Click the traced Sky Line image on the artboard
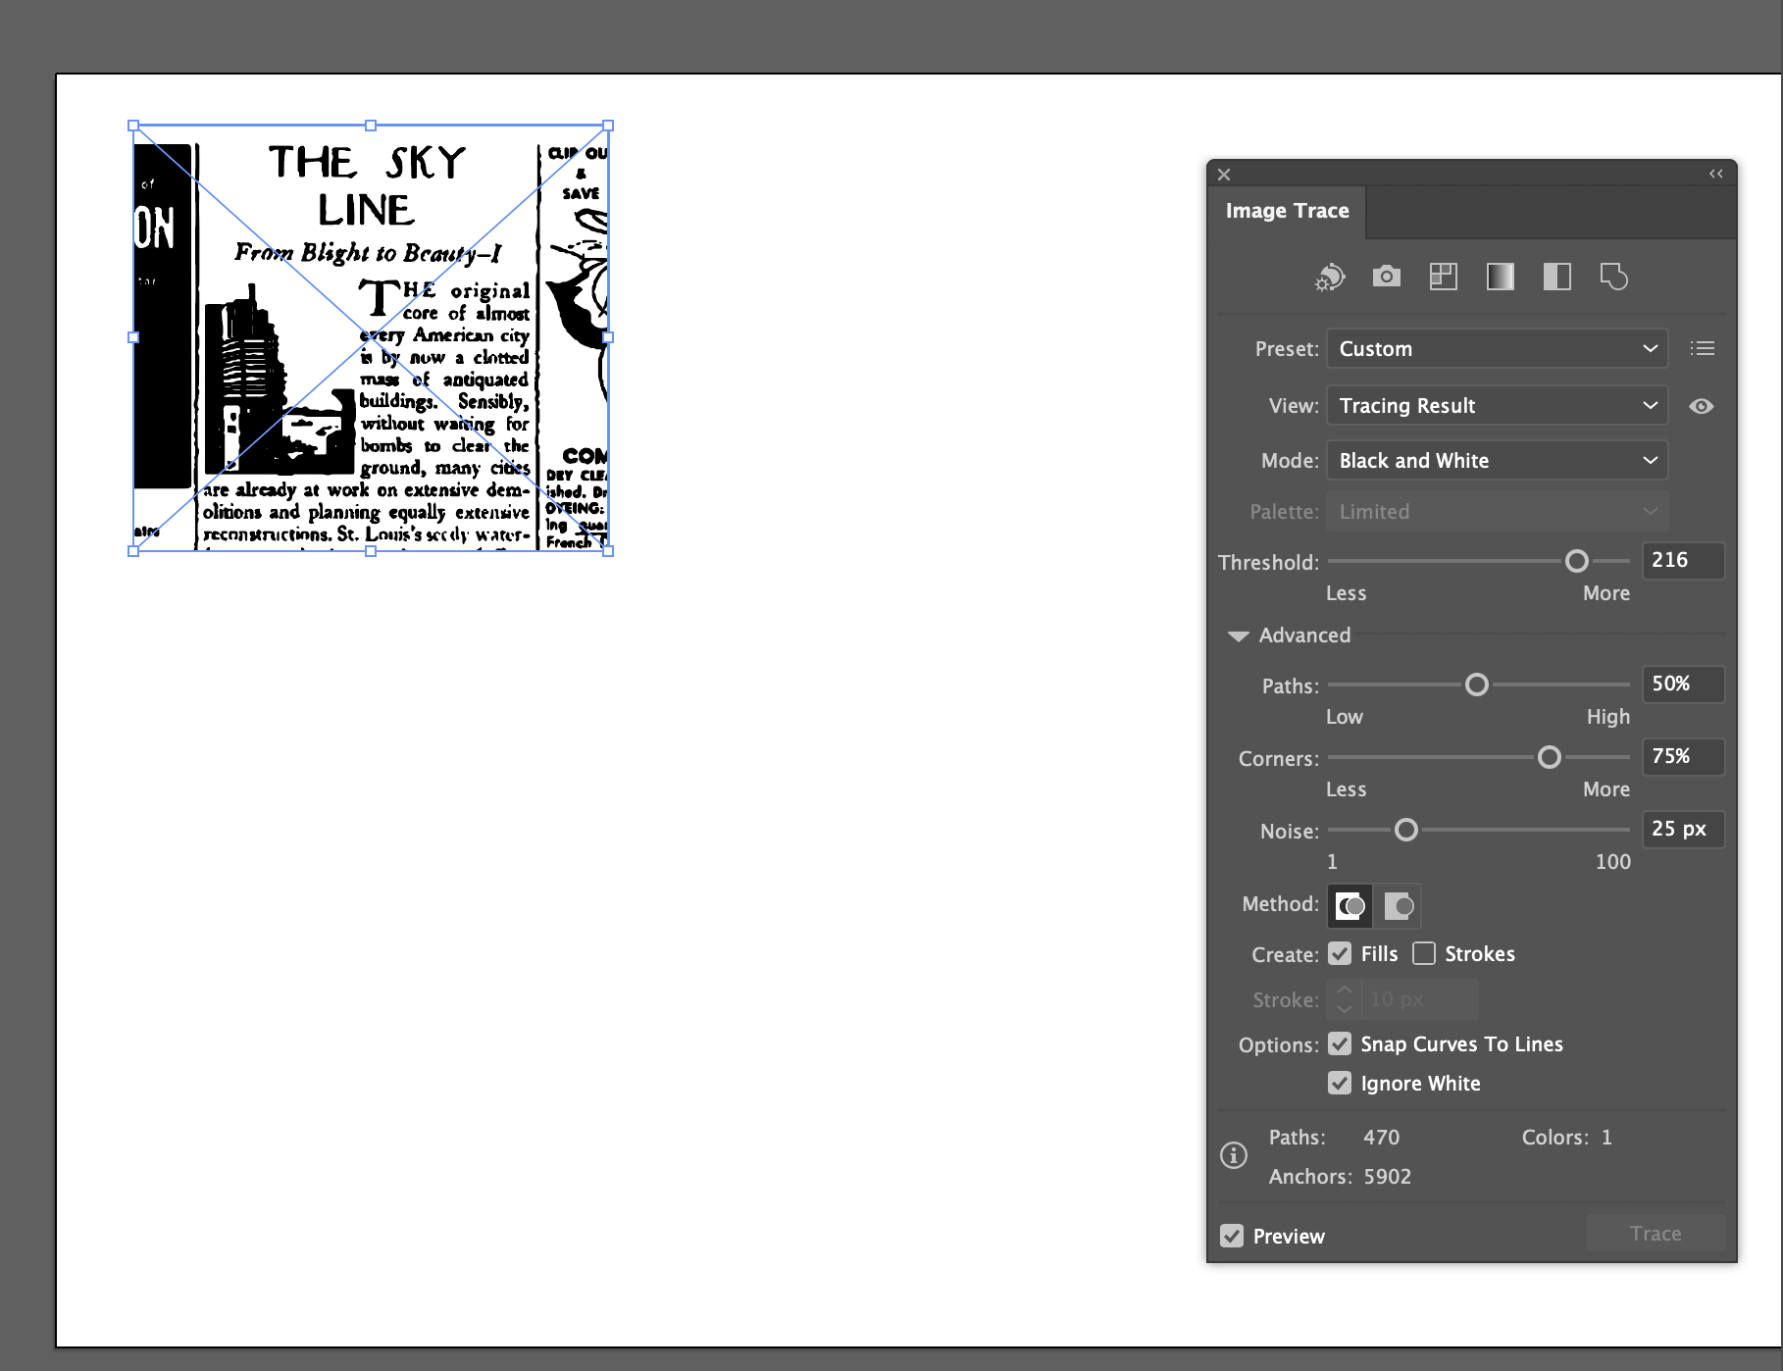Viewport: 1783px width, 1371px height. pos(371,338)
